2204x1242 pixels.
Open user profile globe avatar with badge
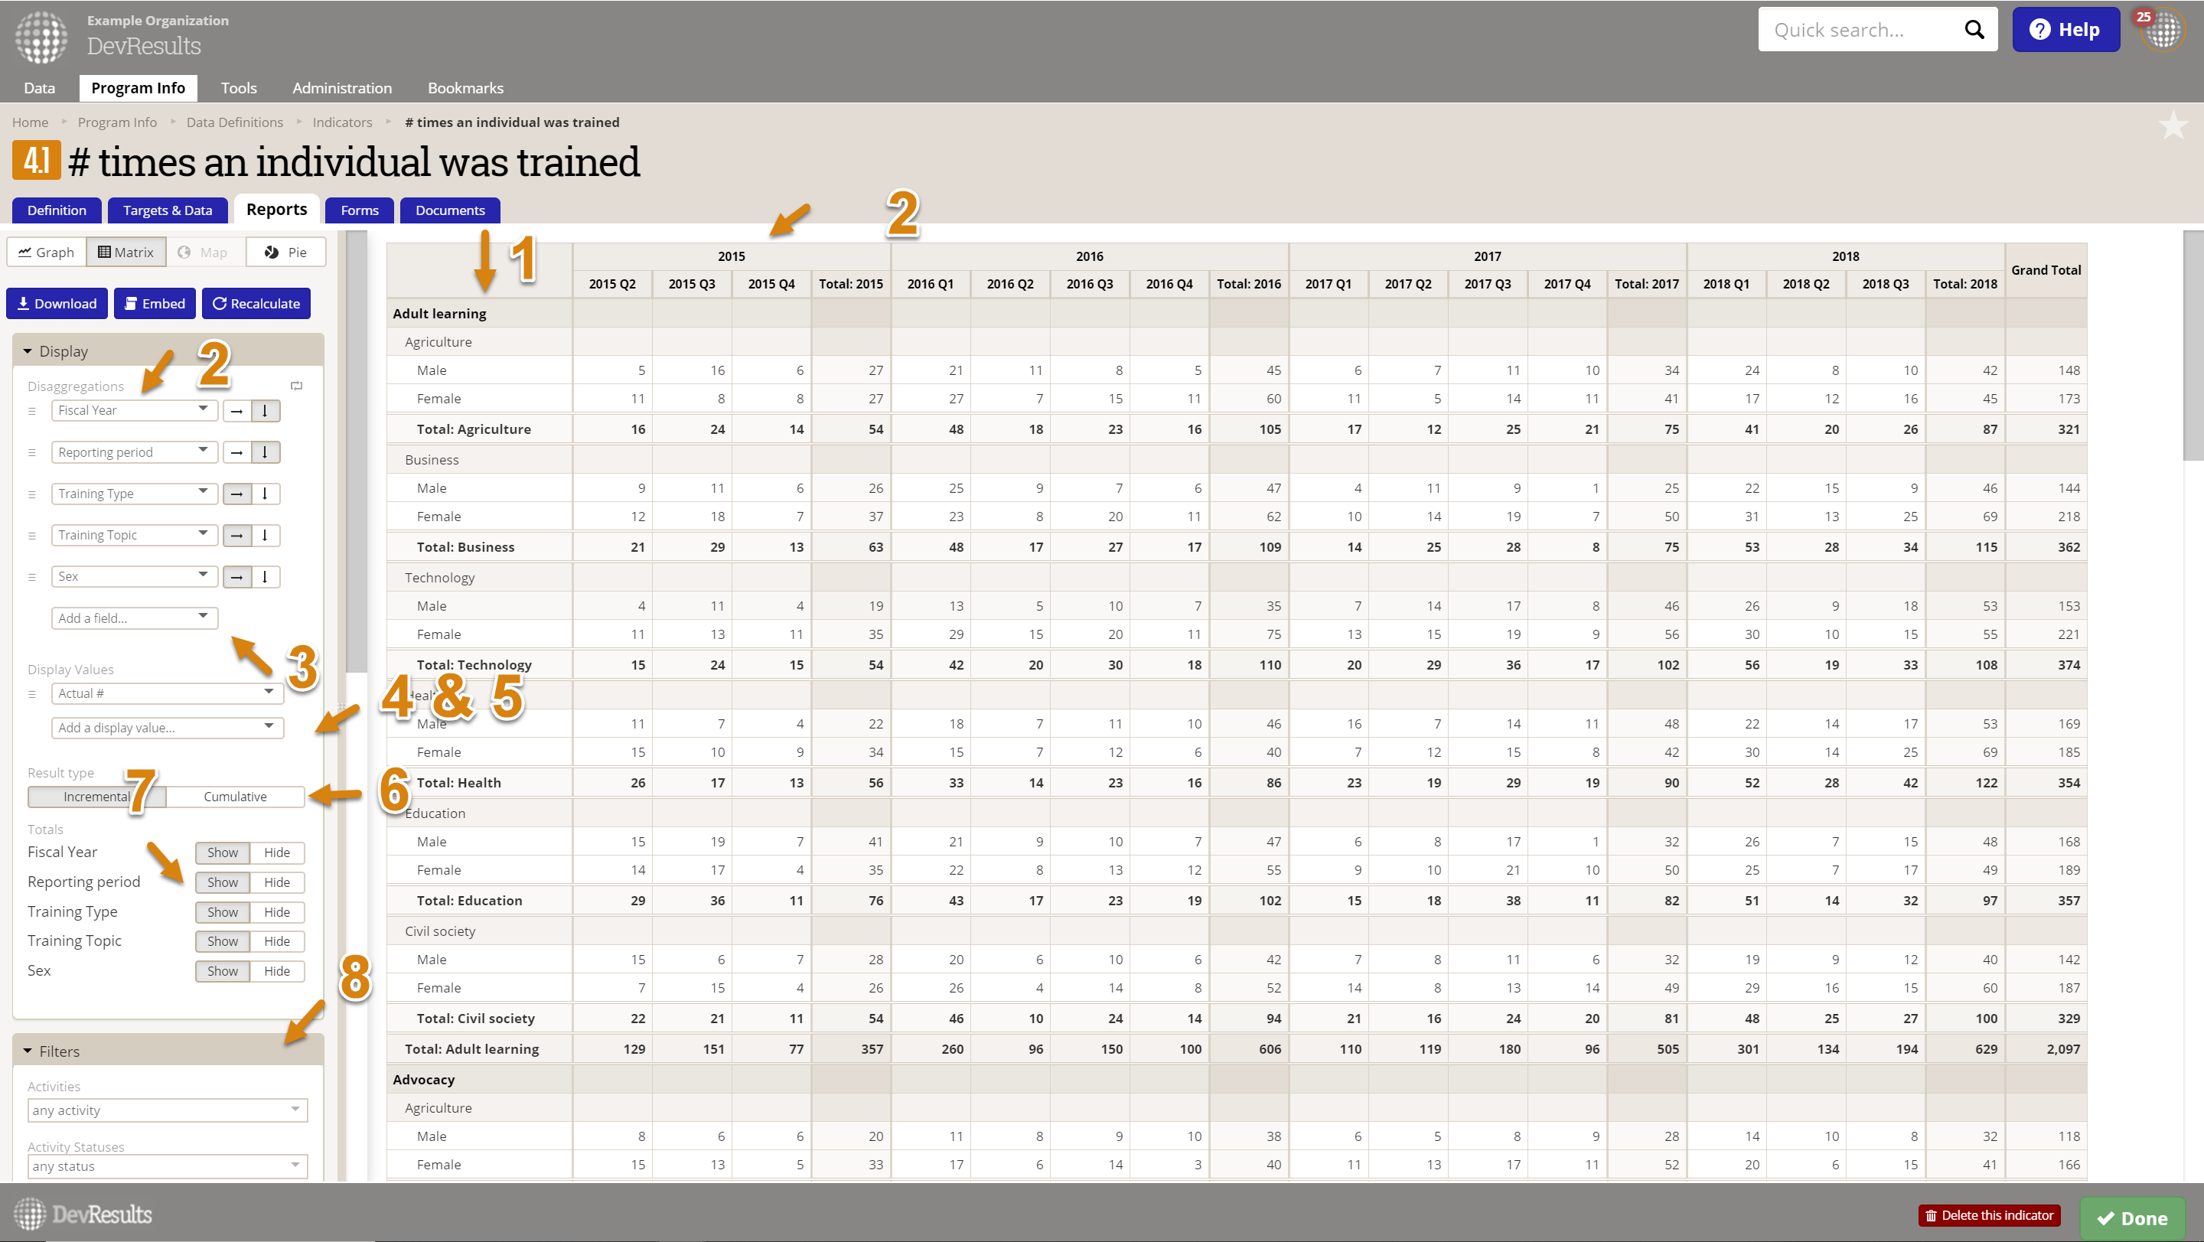[x=2165, y=30]
